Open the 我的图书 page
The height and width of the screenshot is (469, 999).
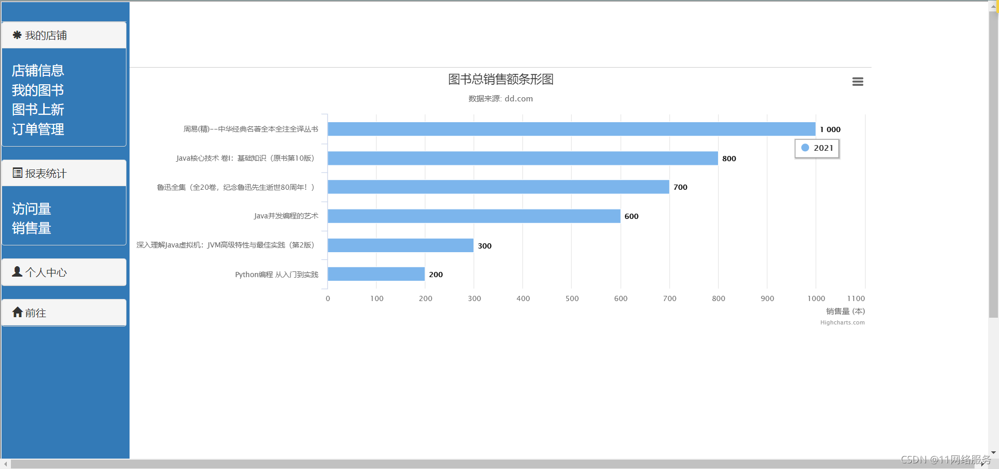[x=38, y=90]
